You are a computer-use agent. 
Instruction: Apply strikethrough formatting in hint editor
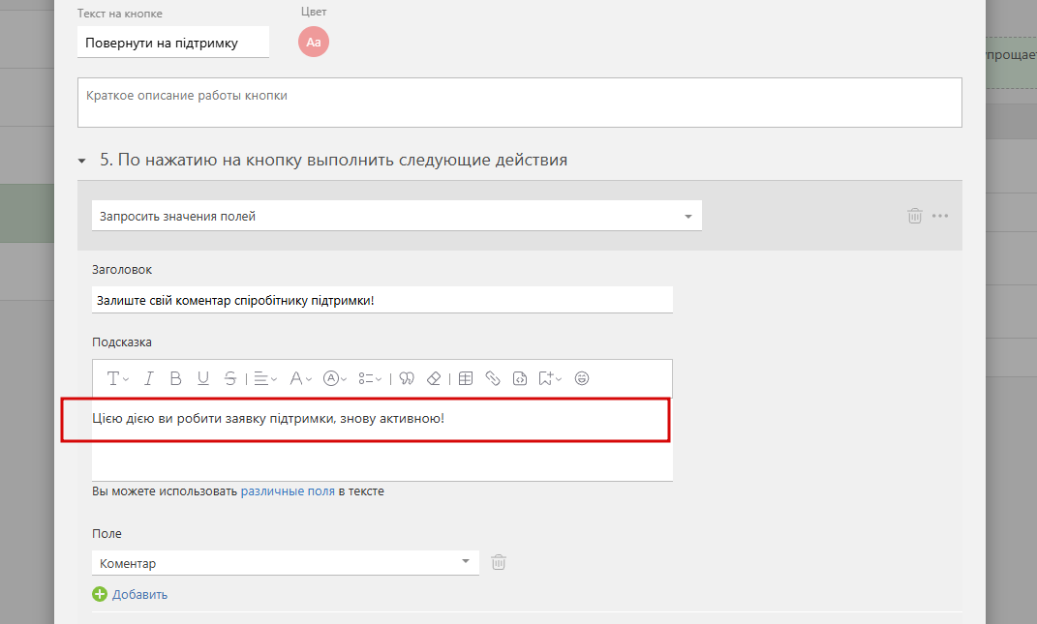click(229, 378)
